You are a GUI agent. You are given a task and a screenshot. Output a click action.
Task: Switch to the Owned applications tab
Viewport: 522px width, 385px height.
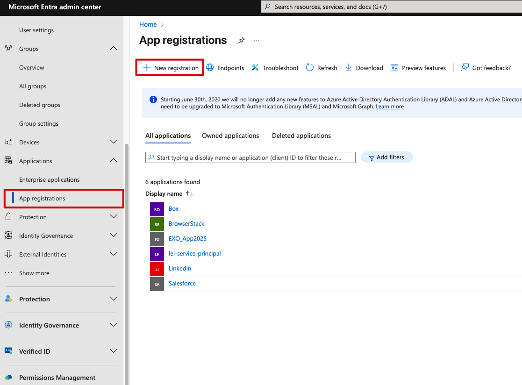(x=230, y=136)
